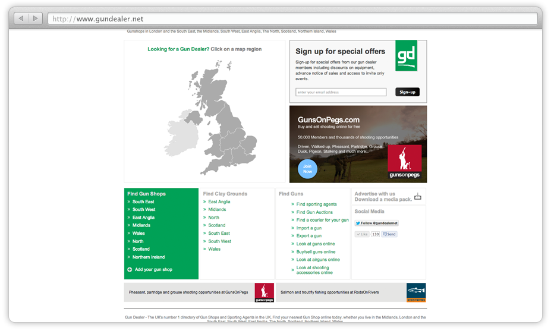Open South East under Find Gun Shops

[x=143, y=201]
